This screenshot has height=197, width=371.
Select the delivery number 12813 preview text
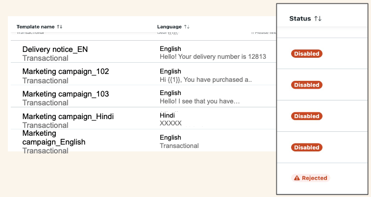click(x=213, y=57)
